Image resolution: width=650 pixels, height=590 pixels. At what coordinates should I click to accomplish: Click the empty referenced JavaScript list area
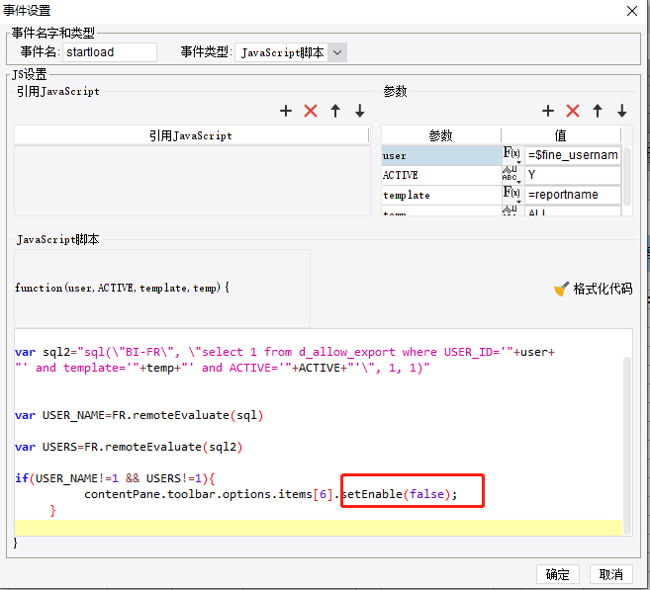click(192, 180)
